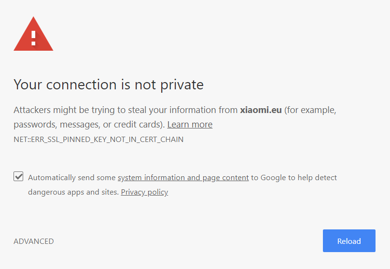Screen dimensions: 390x269
Task: Click the (for example, text after domain
Action: 310,110
